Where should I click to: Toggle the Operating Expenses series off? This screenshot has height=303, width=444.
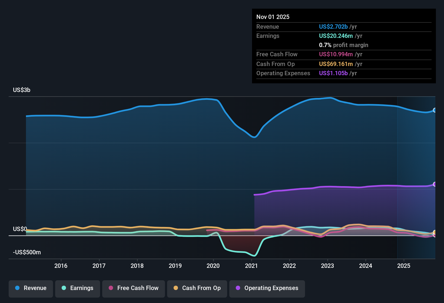(267, 288)
